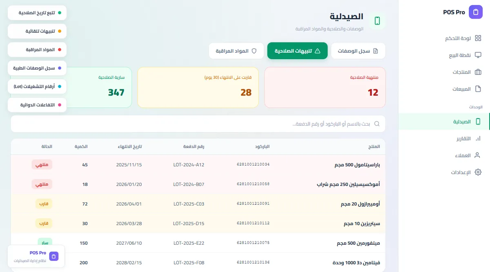This screenshot has height=272, width=490.
Task: Click the sales document icon
Action: [x=478, y=89]
